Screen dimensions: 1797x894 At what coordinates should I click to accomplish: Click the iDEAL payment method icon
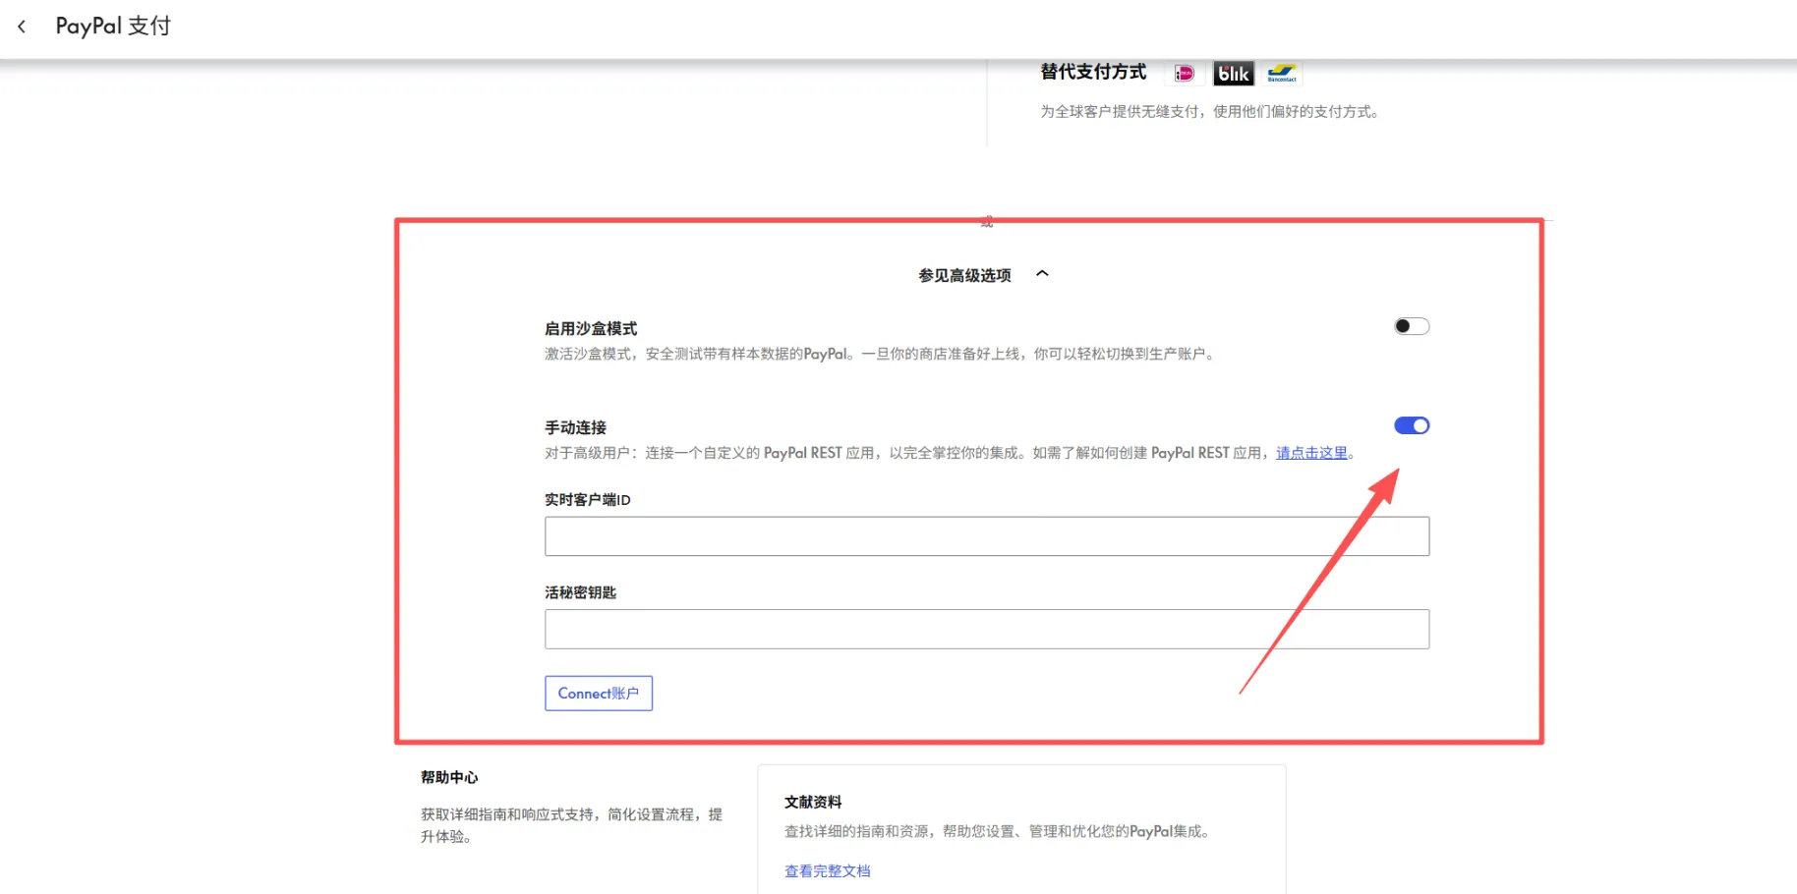point(1185,73)
